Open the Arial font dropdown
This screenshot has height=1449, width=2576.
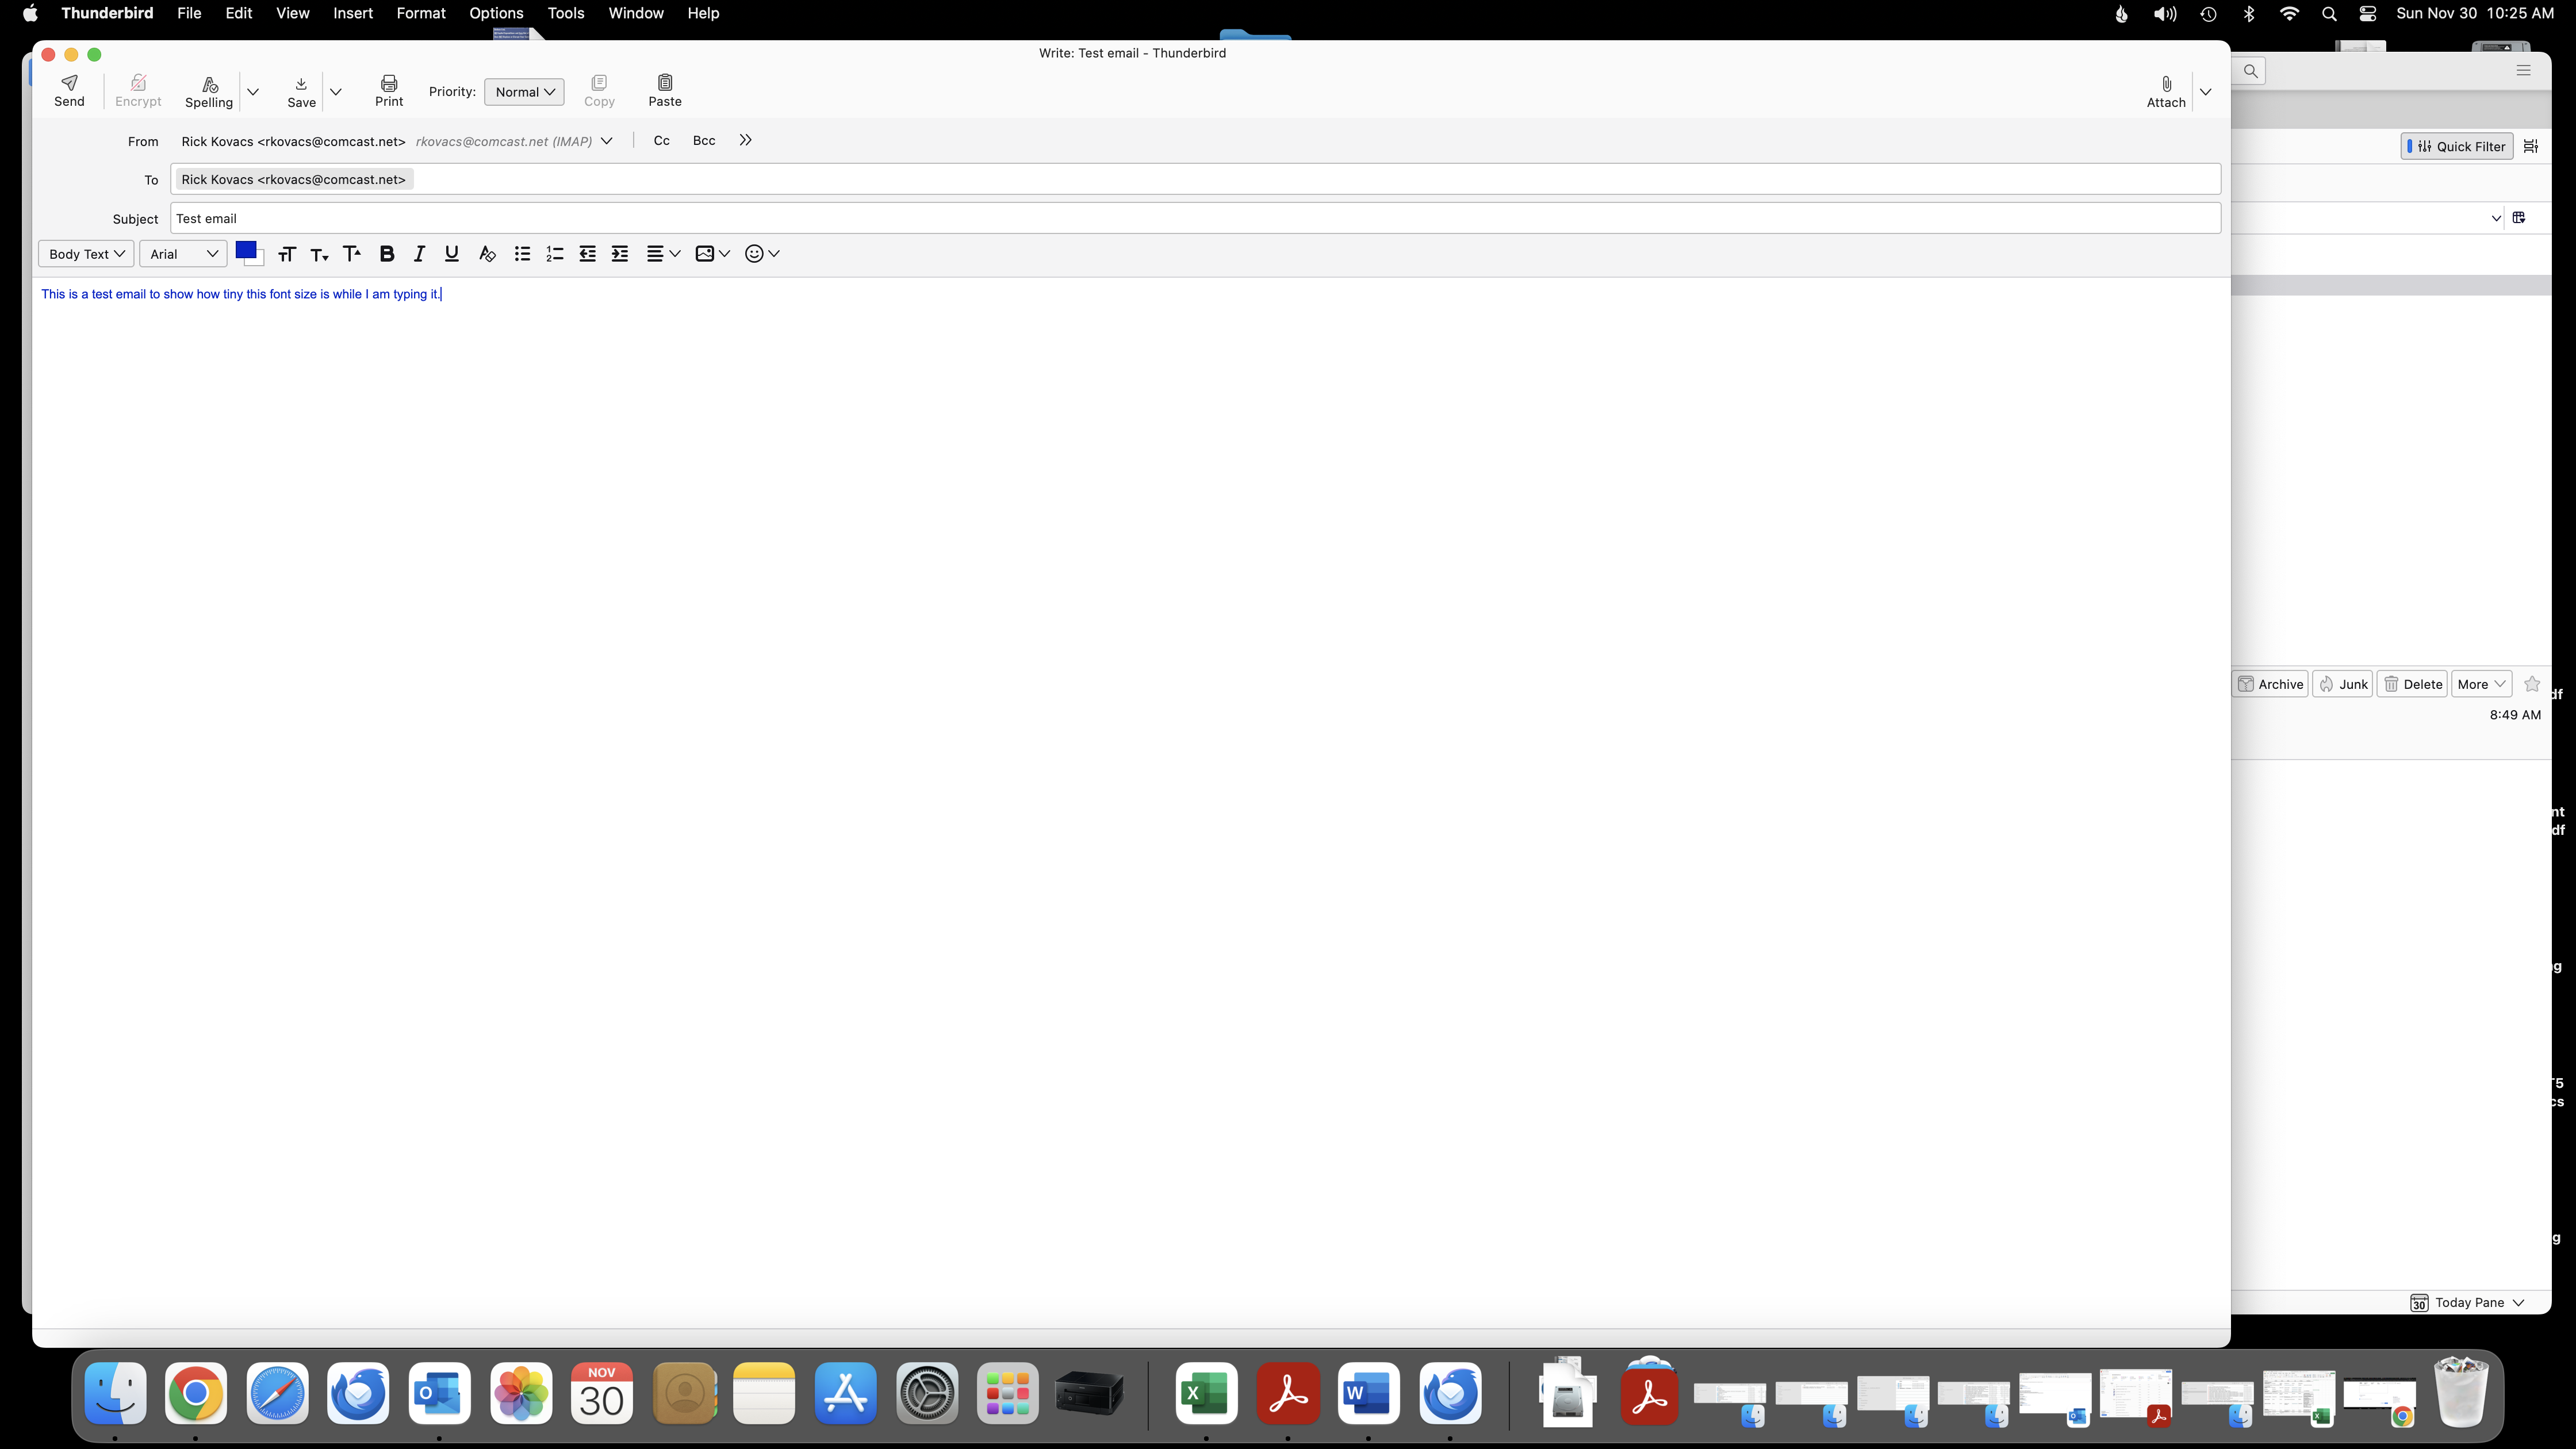(x=183, y=254)
